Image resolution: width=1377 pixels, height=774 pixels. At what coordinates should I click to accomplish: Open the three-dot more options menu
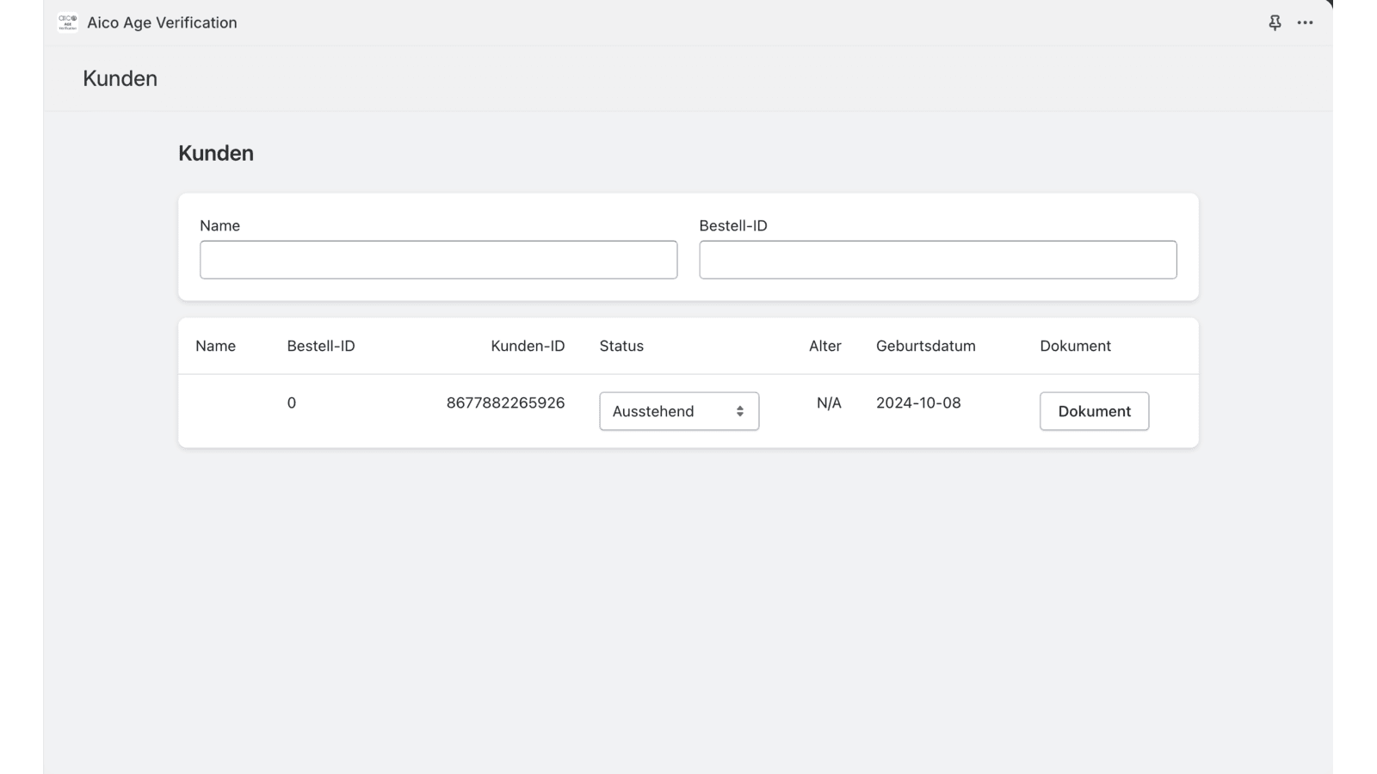tap(1305, 23)
